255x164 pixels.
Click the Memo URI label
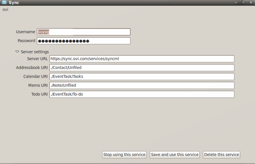(x=38, y=85)
